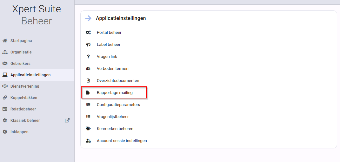The height and width of the screenshot is (162, 340).
Task: Click the Vragen link question mark icon
Action: click(x=88, y=57)
